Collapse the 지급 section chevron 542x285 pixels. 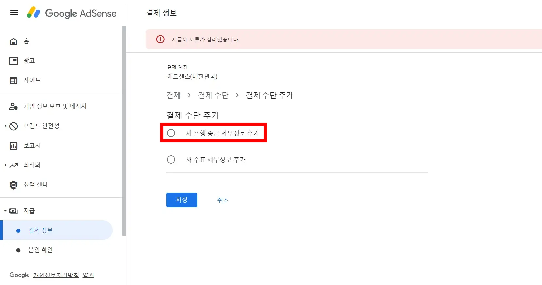(x=5, y=211)
